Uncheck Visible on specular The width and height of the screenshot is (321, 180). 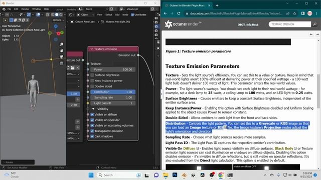92,120
